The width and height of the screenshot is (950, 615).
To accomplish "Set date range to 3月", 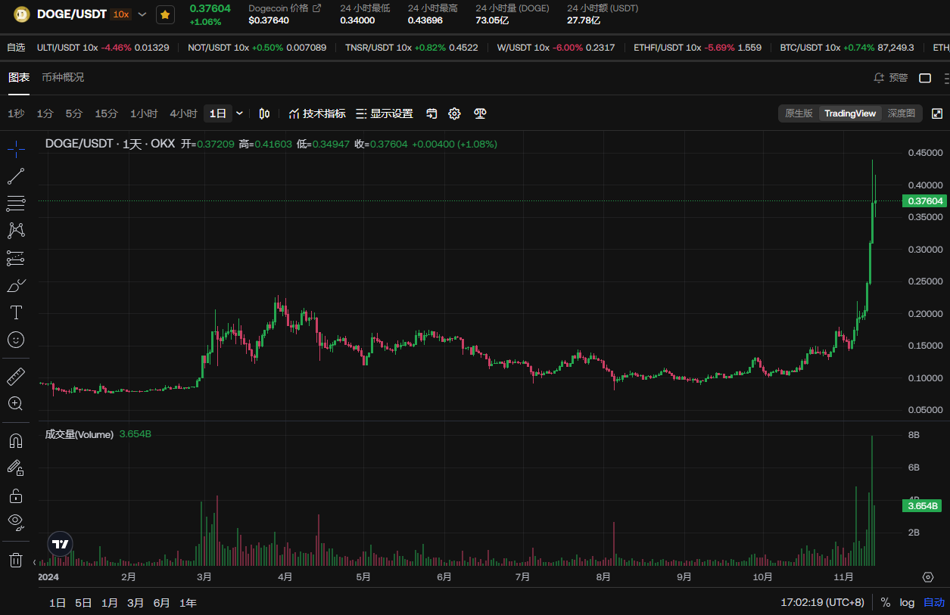I will click(135, 603).
